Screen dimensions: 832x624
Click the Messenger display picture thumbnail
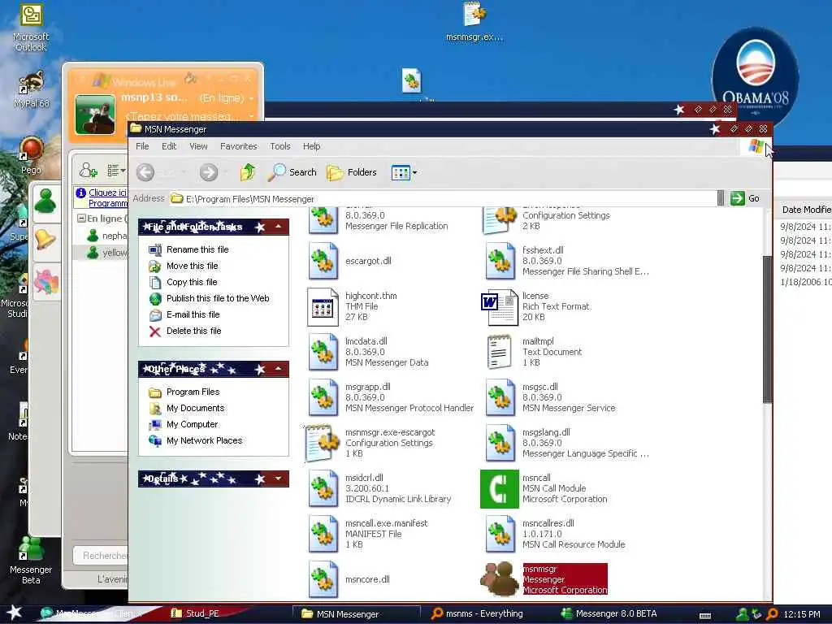(x=95, y=114)
